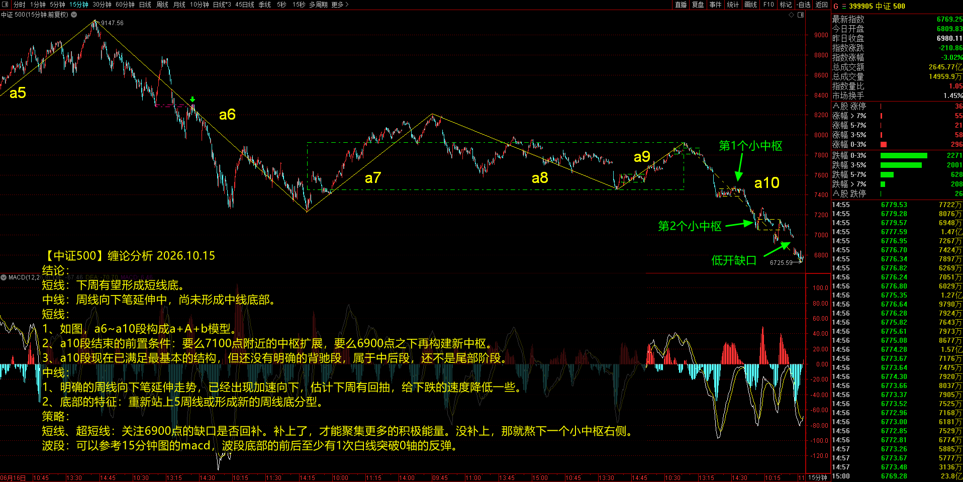Open the 多周期 multi-period view
The image size is (963, 482).
pyautogui.click(x=319, y=5)
